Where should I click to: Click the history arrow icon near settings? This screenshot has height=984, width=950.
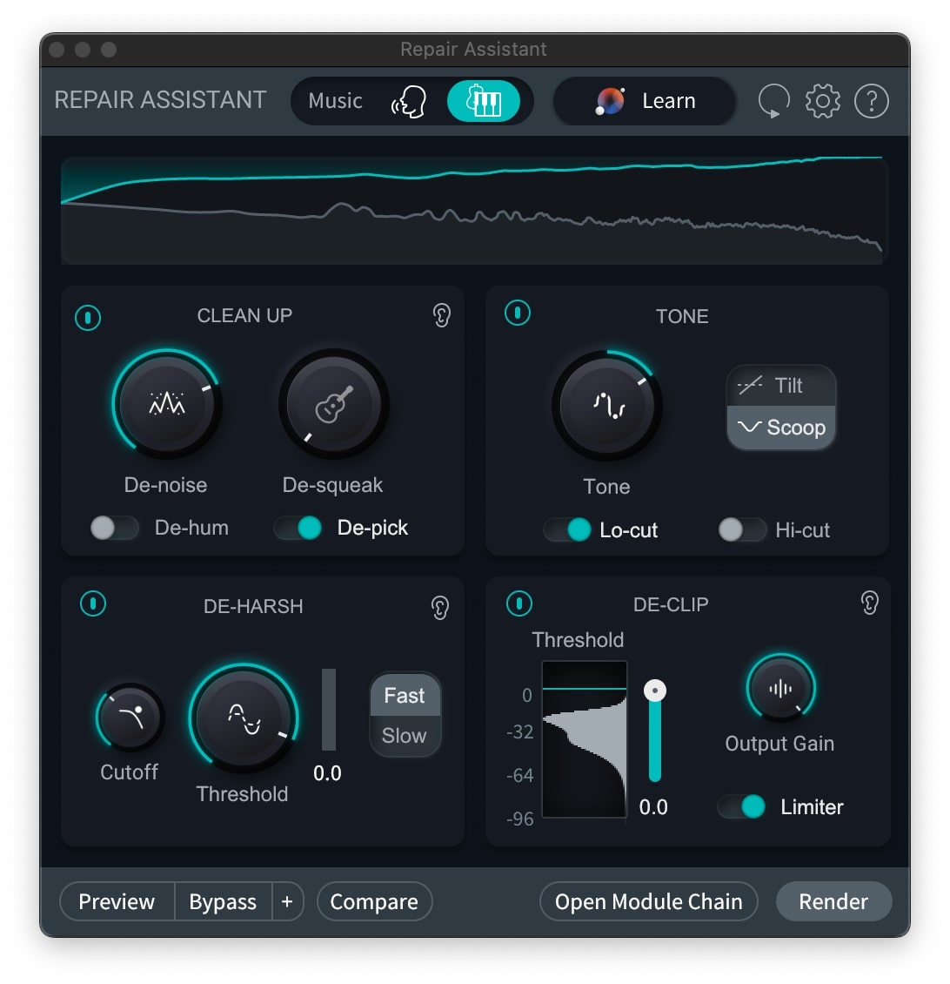[x=773, y=101]
